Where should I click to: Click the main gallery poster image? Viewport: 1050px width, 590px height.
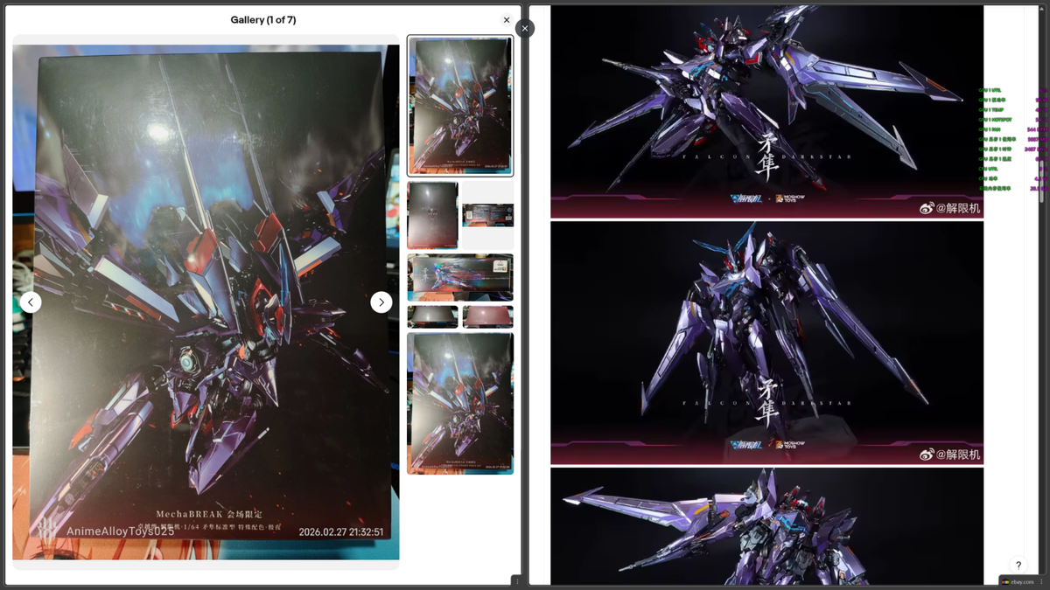[x=206, y=302]
